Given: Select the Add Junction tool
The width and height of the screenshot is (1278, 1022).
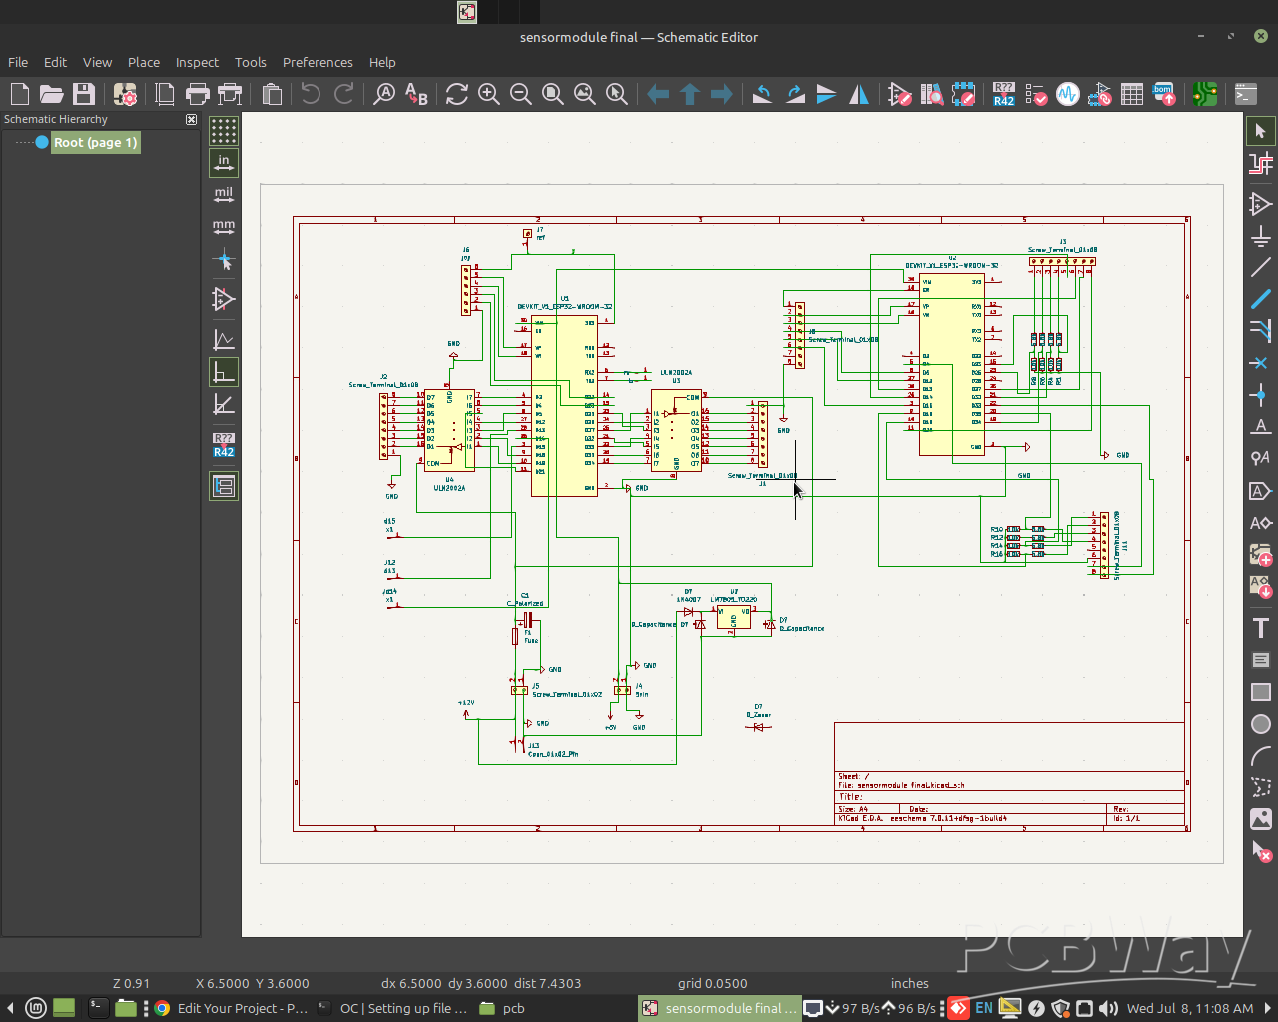Looking at the screenshot, I should point(1261,395).
